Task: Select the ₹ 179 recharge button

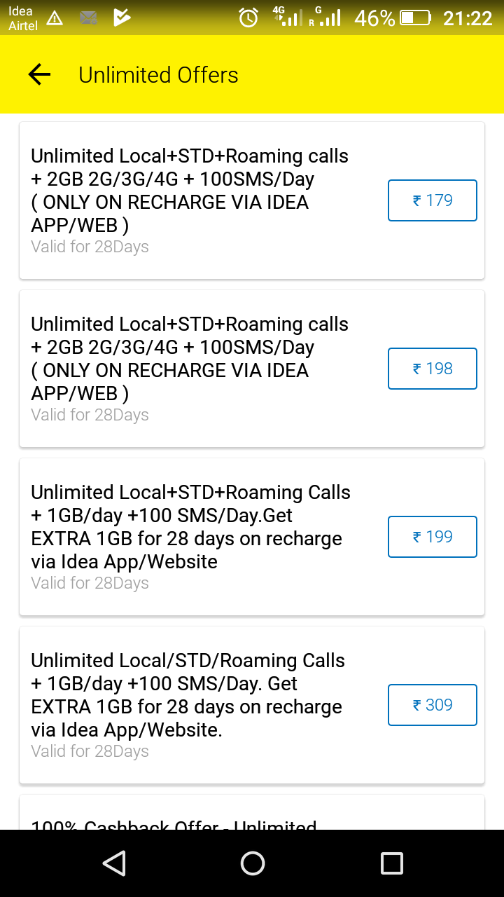Action: coord(433,200)
